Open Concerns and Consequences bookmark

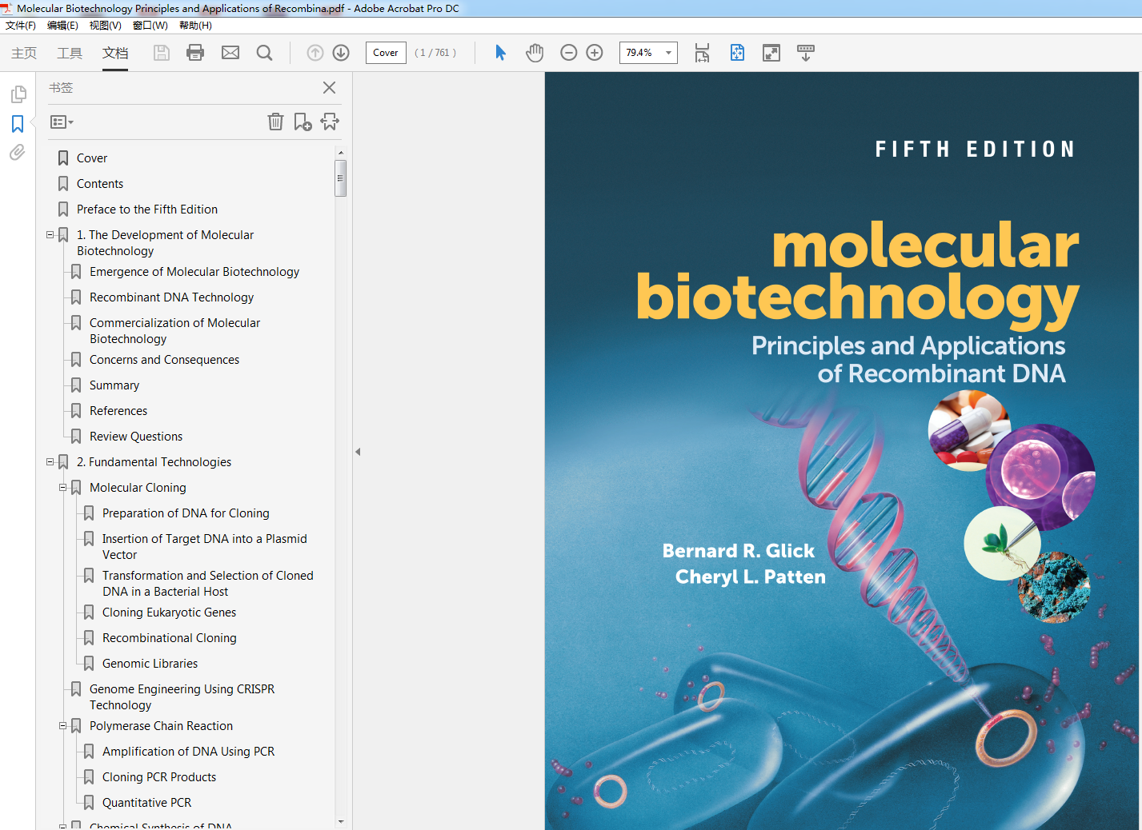(164, 360)
